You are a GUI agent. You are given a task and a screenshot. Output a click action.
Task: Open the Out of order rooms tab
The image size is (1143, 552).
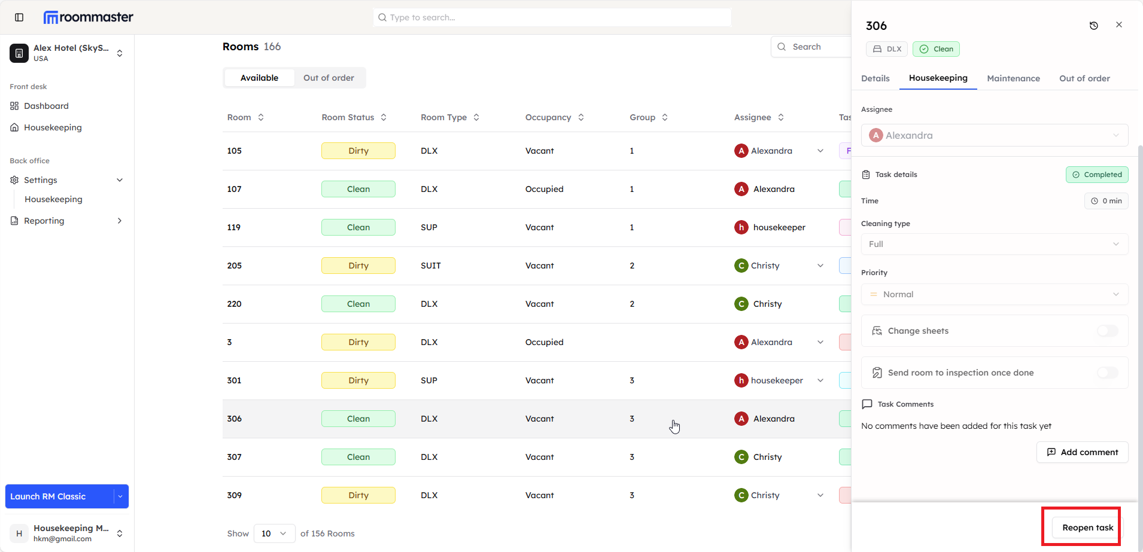tap(329, 78)
